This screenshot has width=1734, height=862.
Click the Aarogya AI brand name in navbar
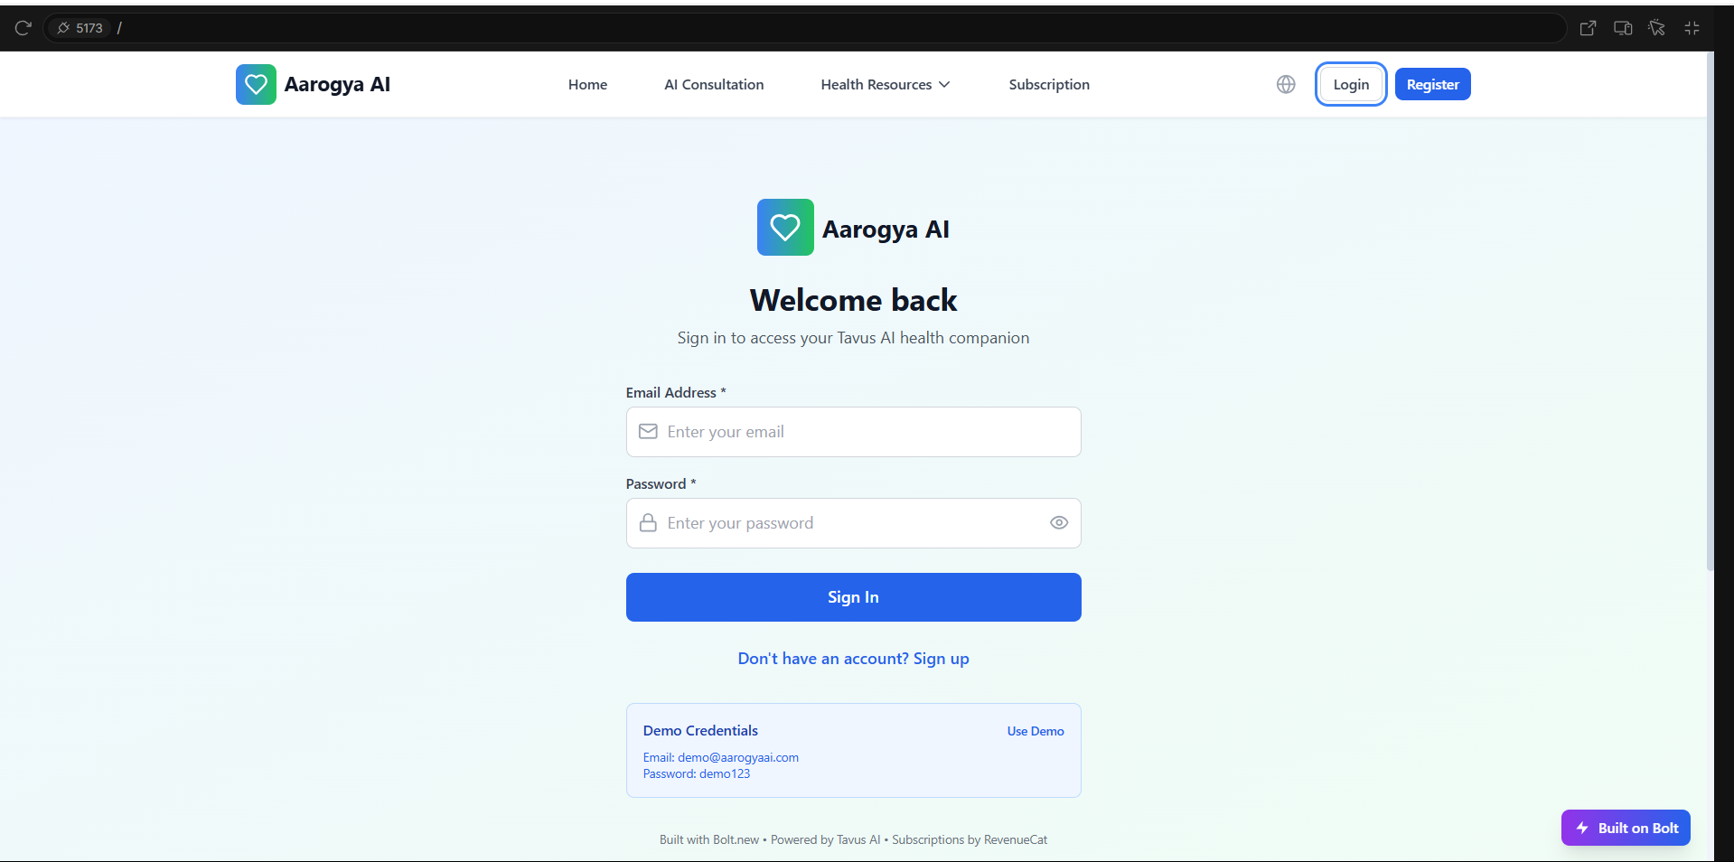(x=337, y=84)
